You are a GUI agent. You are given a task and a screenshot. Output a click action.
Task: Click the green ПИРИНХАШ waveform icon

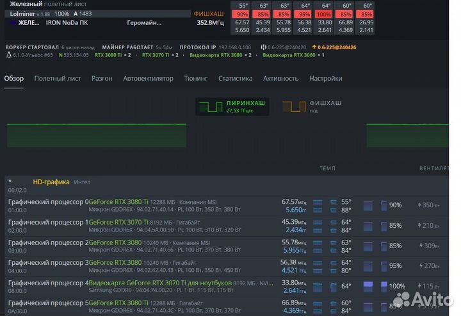click(x=211, y=107)
